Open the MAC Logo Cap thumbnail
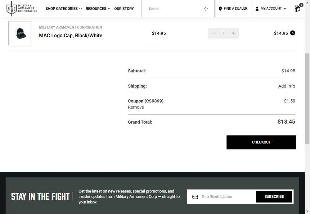This screenshot has height=214, width=310. (x=20, y=33)
